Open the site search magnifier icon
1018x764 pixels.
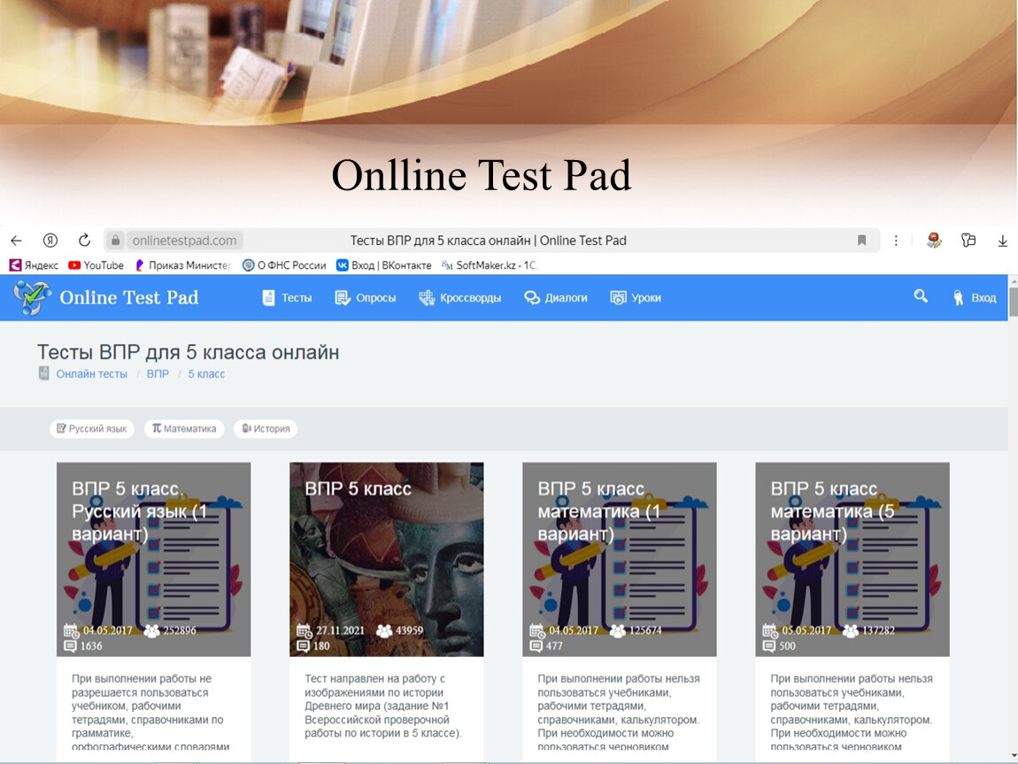(x=921, y=297)
